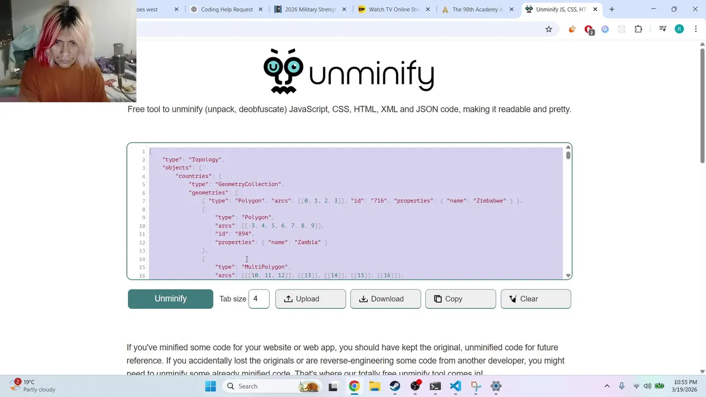Screen dimensions: 706x397
Task: Edit the Tab size field
Action: tap(259, 299)
